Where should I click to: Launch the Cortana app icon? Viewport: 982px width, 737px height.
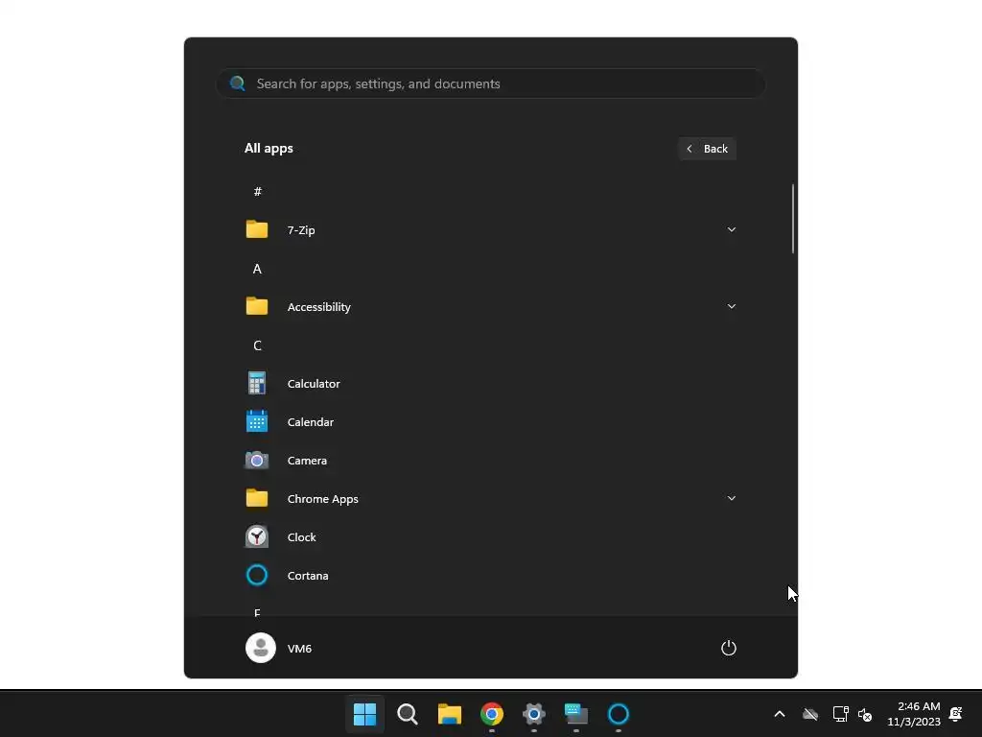(x=257, y=576)
